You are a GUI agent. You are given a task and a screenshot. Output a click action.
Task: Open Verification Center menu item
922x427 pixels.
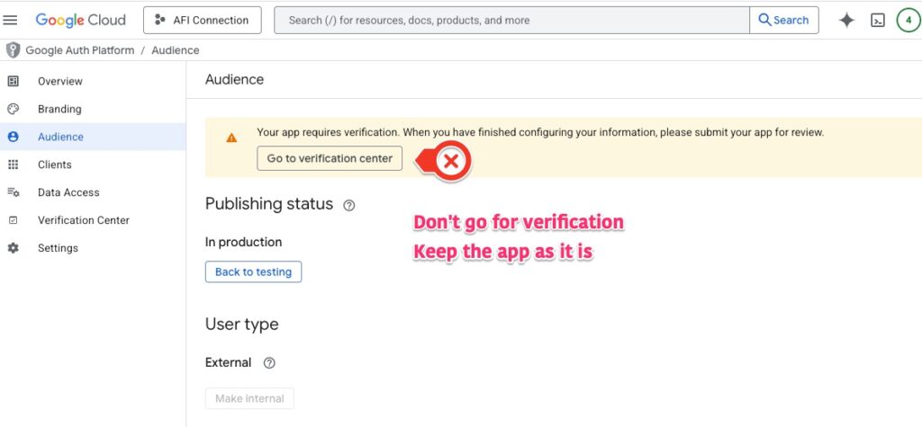83,220
